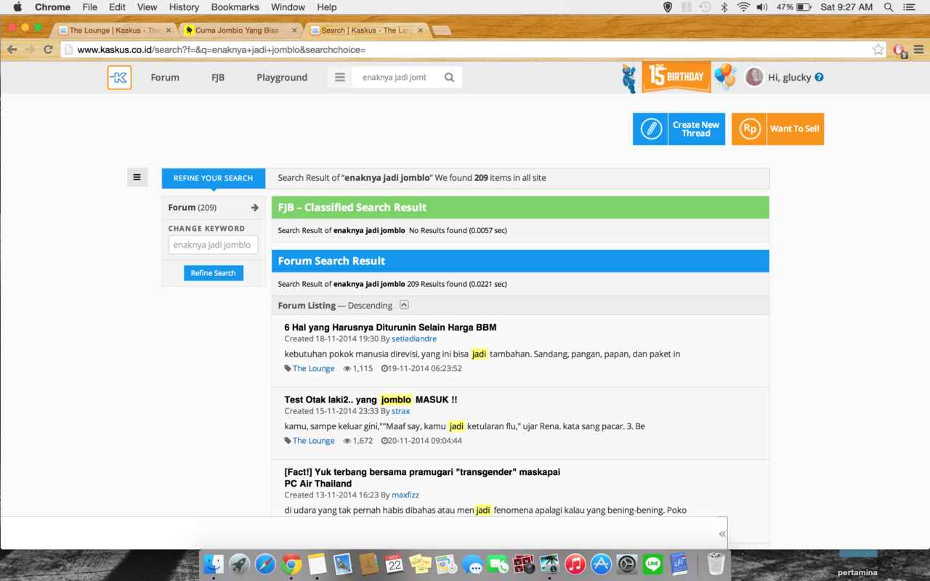Click 'Hi, glucky' username text
930x581 pixels.
[x=789, y=78]
